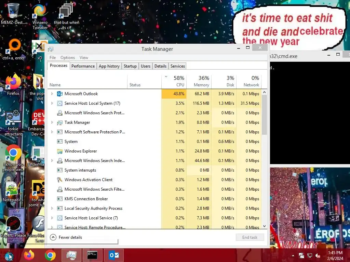350x262 pixels.
Task: Click the Windows Explorer folder icon in list
Action: [59, 151]
